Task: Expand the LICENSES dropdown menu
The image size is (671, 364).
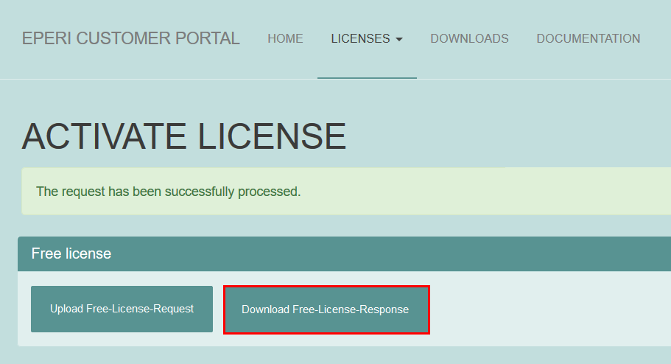Action: (x=367, y=38)
